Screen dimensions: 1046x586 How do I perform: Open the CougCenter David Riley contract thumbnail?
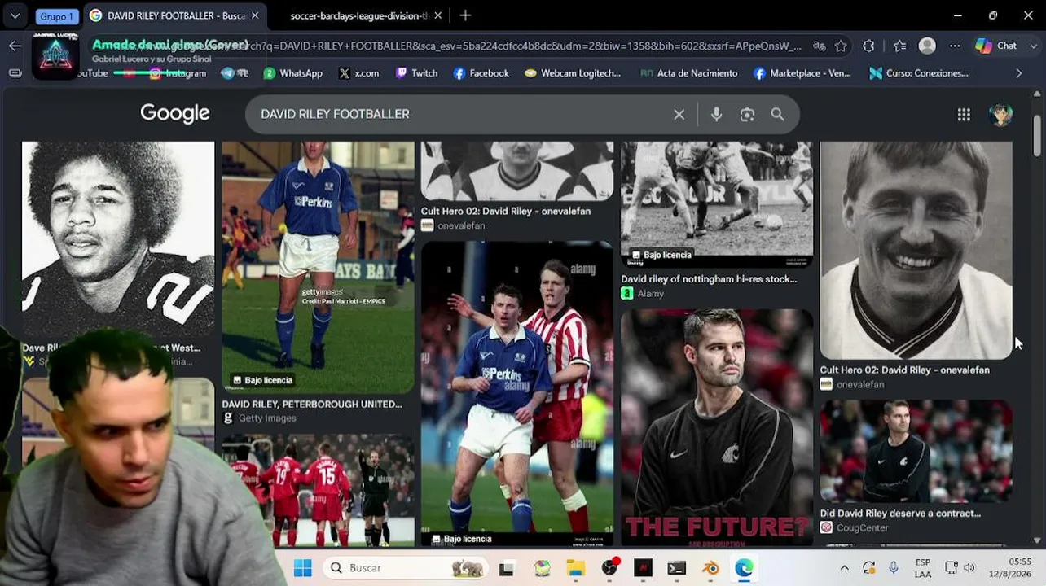pyautogui.click(x=916, y=451)
